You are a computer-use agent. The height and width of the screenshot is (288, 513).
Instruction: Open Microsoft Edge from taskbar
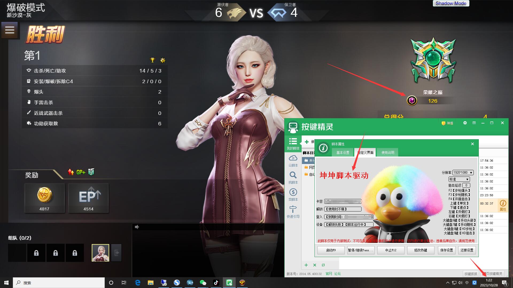138,283
